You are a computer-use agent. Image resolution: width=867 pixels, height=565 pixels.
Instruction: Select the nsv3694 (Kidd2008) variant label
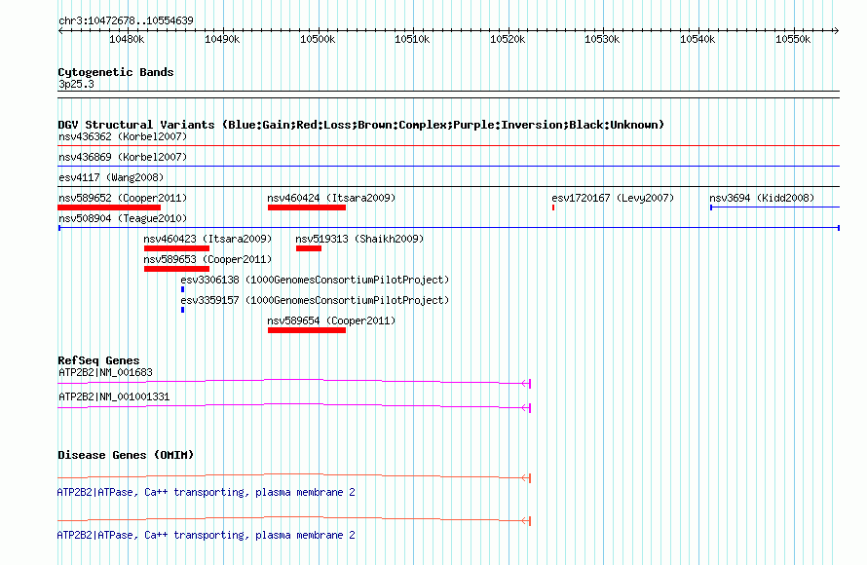762,198
